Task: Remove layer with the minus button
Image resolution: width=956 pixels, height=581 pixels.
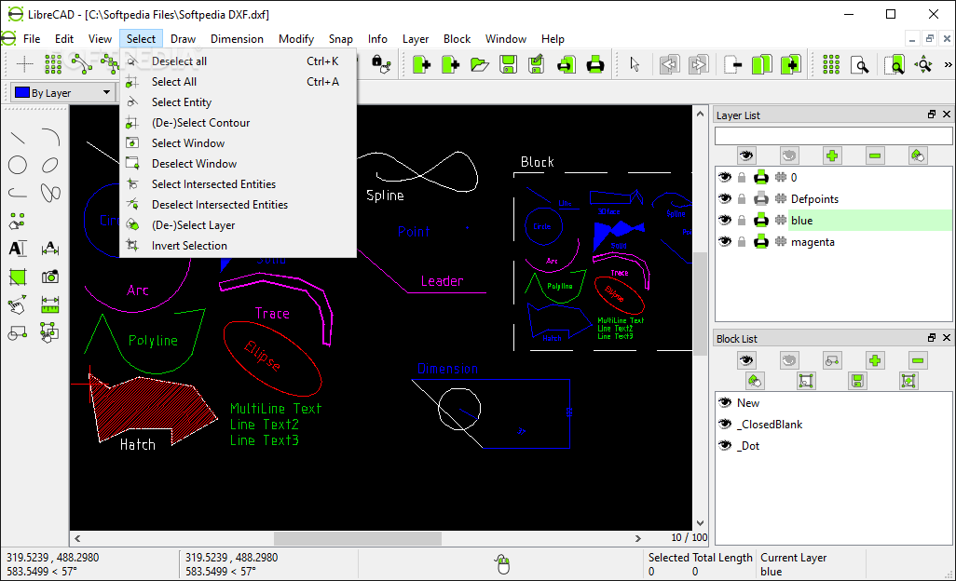Action: pos(874,155)
